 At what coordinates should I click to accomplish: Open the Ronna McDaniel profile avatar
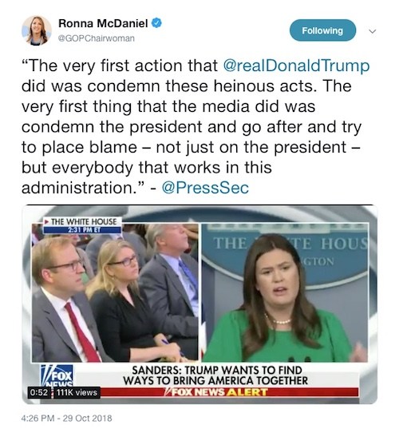coord(37,30)
